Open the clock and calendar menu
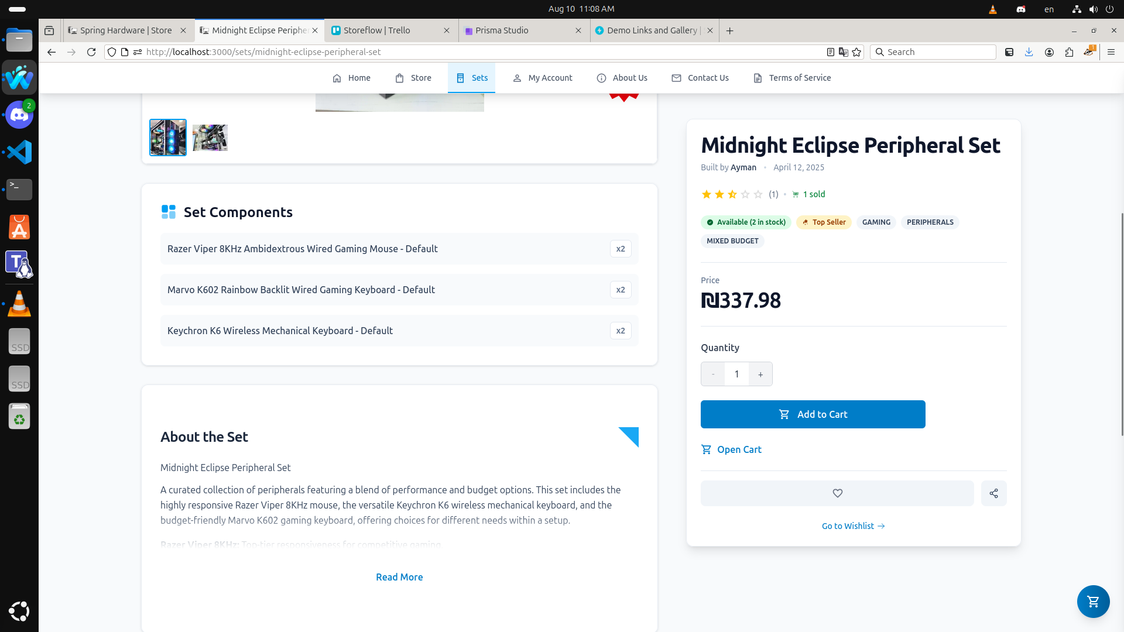 581,9
